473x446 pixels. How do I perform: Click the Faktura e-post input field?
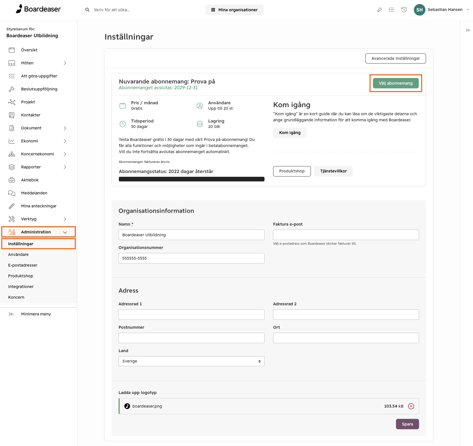(x=346, y=235)
